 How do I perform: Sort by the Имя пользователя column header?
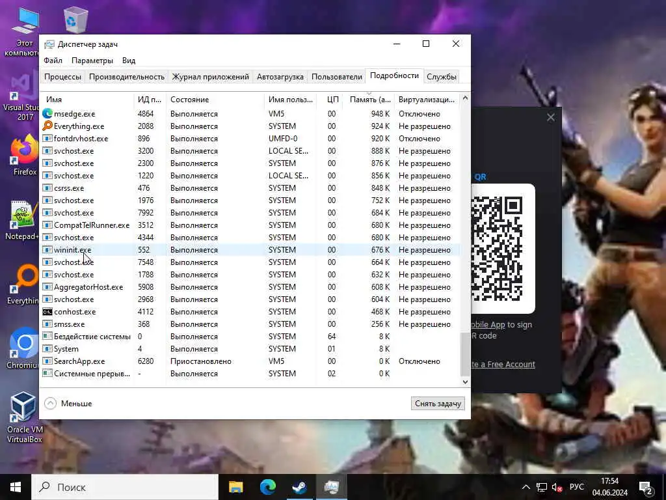pos(291,100)
